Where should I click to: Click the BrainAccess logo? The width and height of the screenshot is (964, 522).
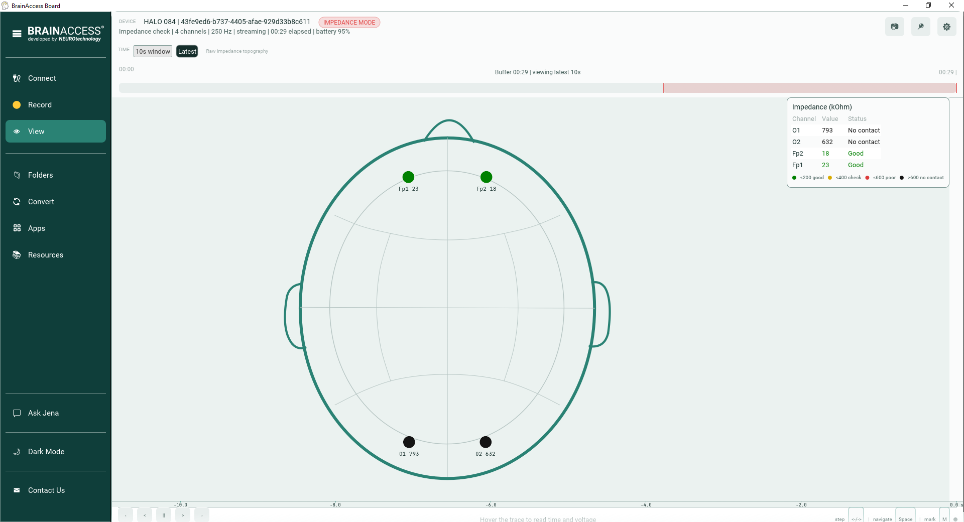click(x=65, y=34)
